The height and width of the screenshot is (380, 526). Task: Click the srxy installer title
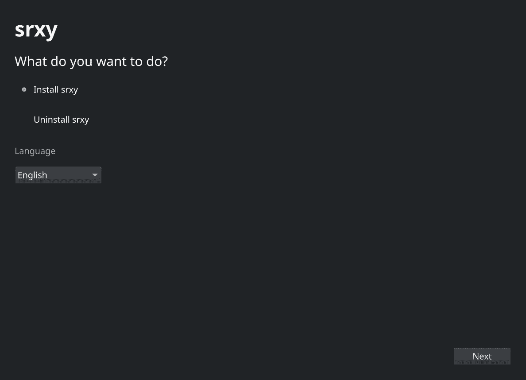tap(36, 30)
